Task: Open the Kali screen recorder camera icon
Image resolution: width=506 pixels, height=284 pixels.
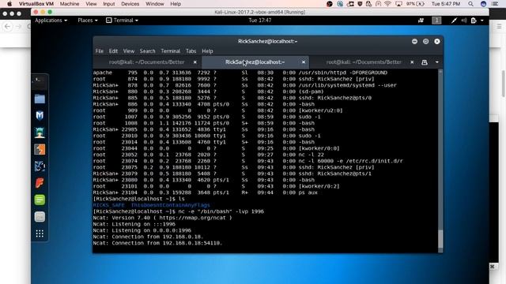Action: [x=421, y=21]
